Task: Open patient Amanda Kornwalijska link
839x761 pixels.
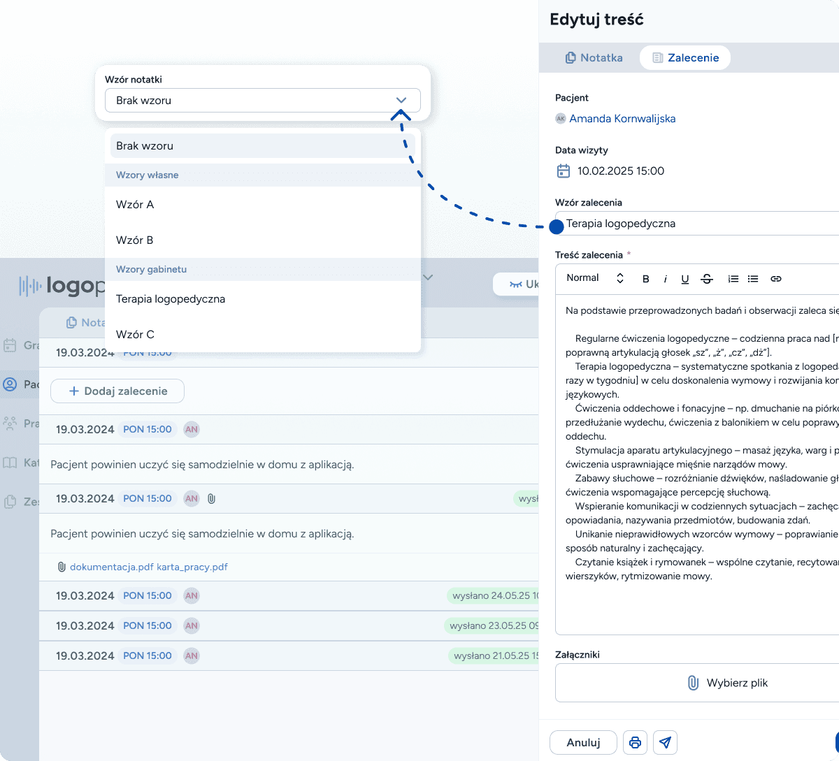Action: 622,119
